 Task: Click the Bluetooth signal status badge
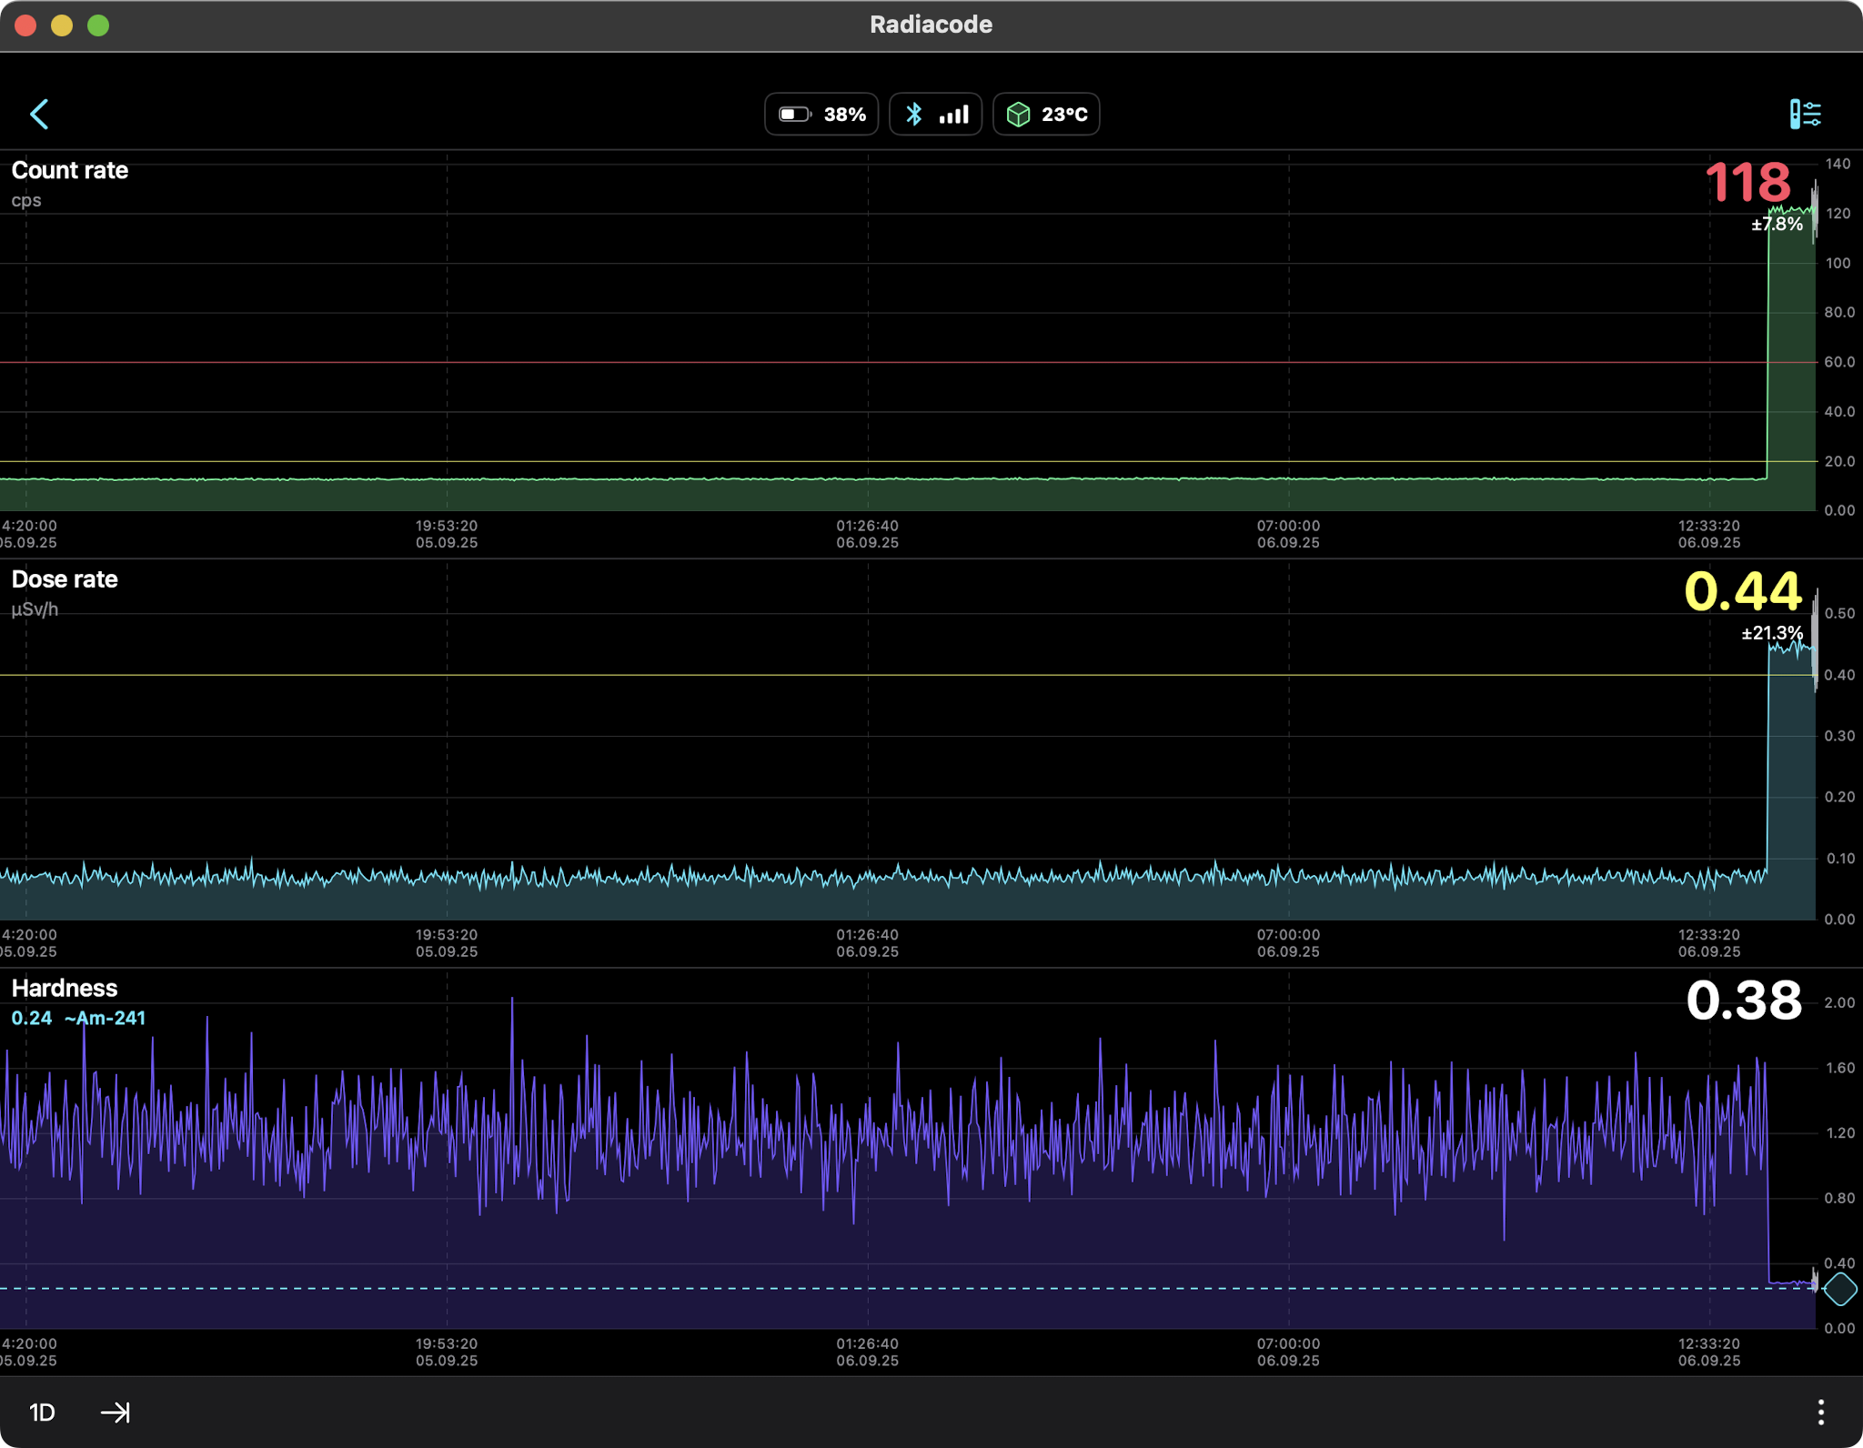pyautogui.click(x=935, y=115)
